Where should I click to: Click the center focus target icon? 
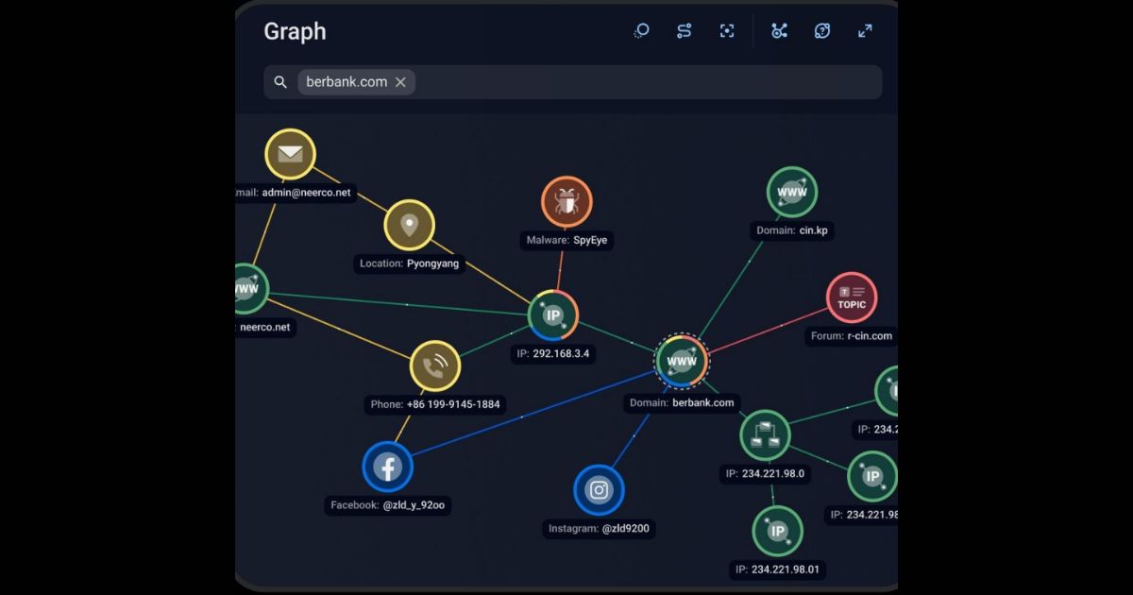[727, 31]
